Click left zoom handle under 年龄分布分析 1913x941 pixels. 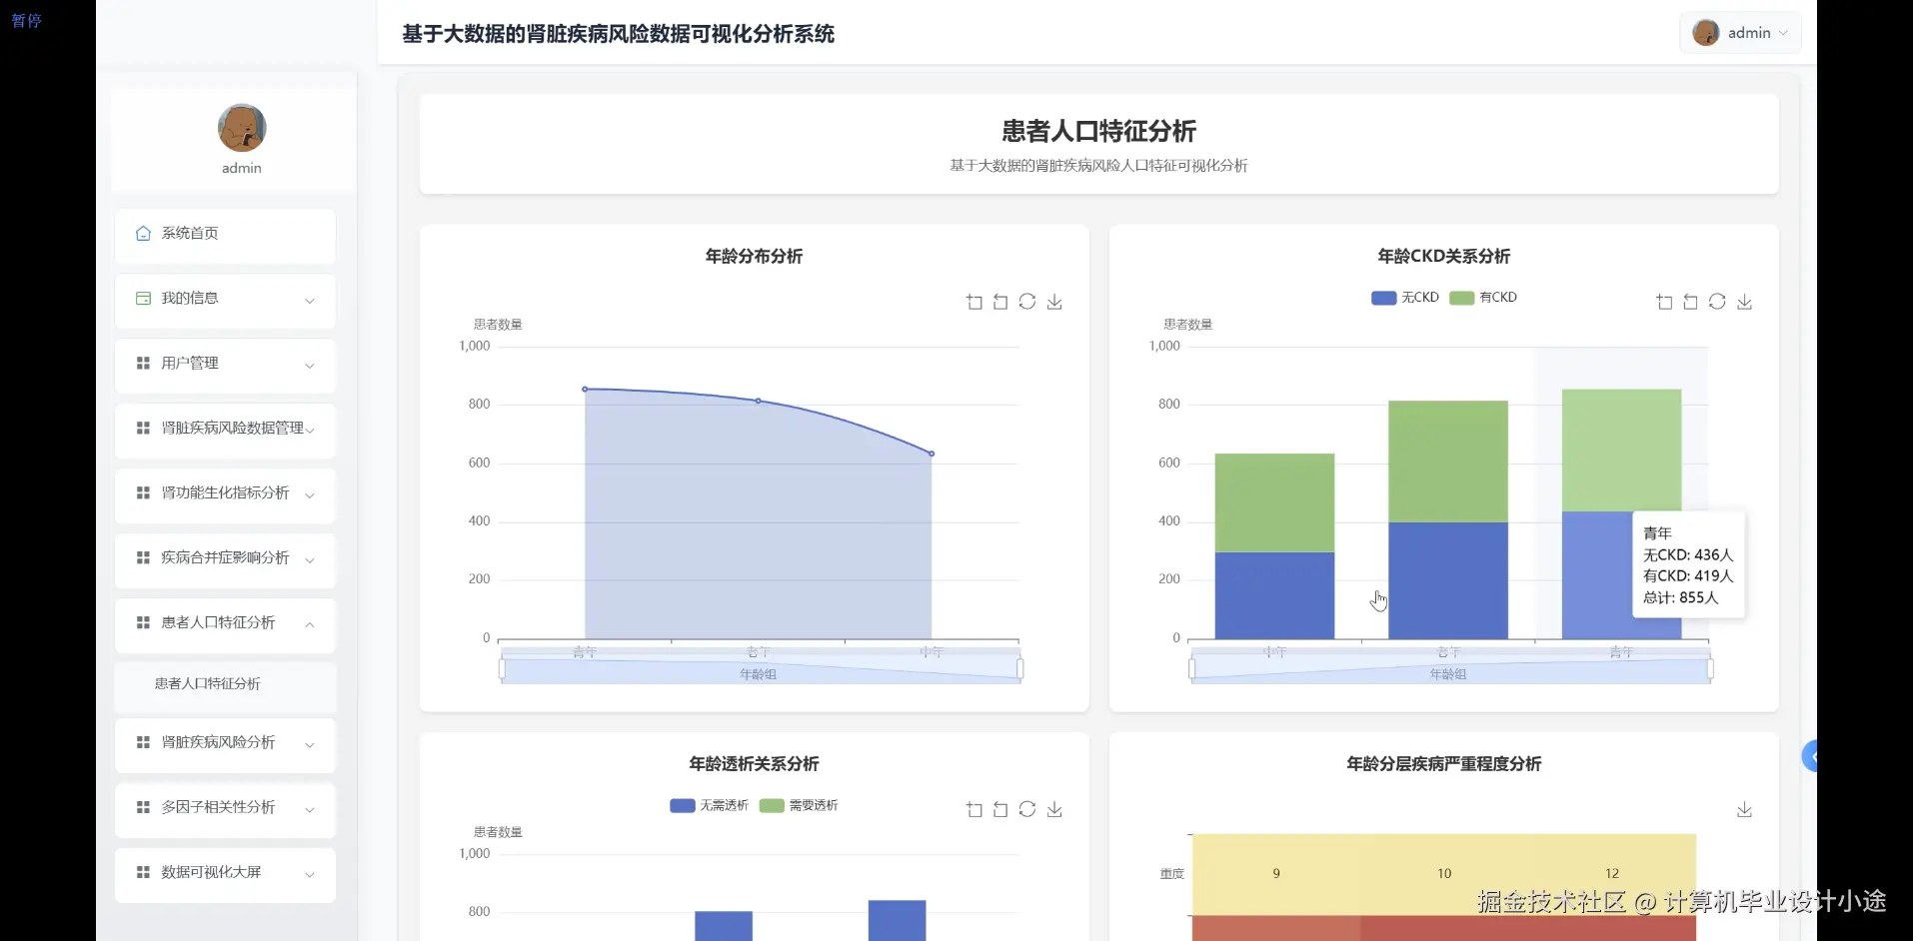coord(502,668)
